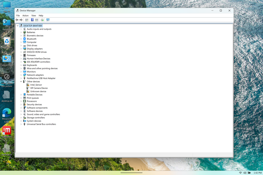Open the File menu
The height and width of the screenshot is (175, 263).
[x=18, y=16]
